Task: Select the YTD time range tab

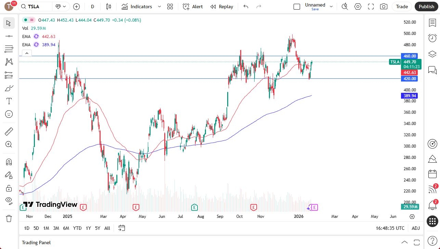Action: [x=77, y=228]
